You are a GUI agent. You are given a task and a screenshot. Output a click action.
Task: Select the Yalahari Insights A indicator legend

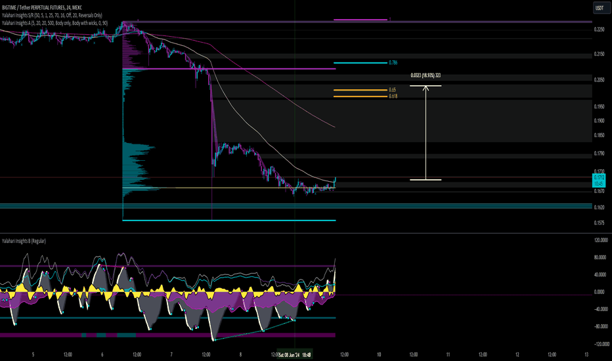(x=55, y=23)
